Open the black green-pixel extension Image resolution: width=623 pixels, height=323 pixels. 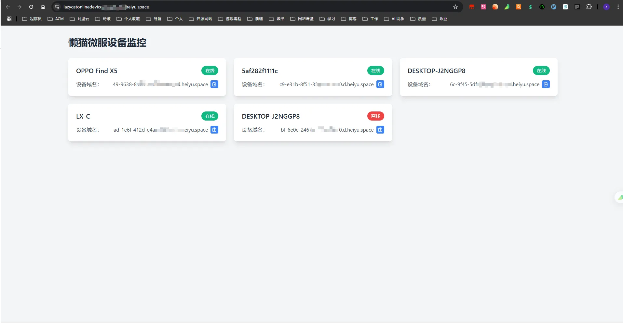(x=542, y=7)
